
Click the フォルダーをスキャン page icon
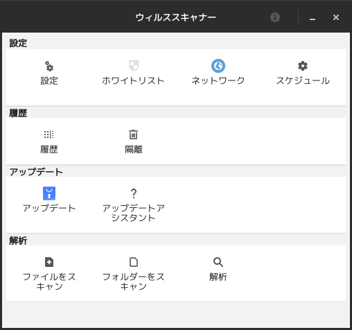pyautogui.click(x=134, y=262)
